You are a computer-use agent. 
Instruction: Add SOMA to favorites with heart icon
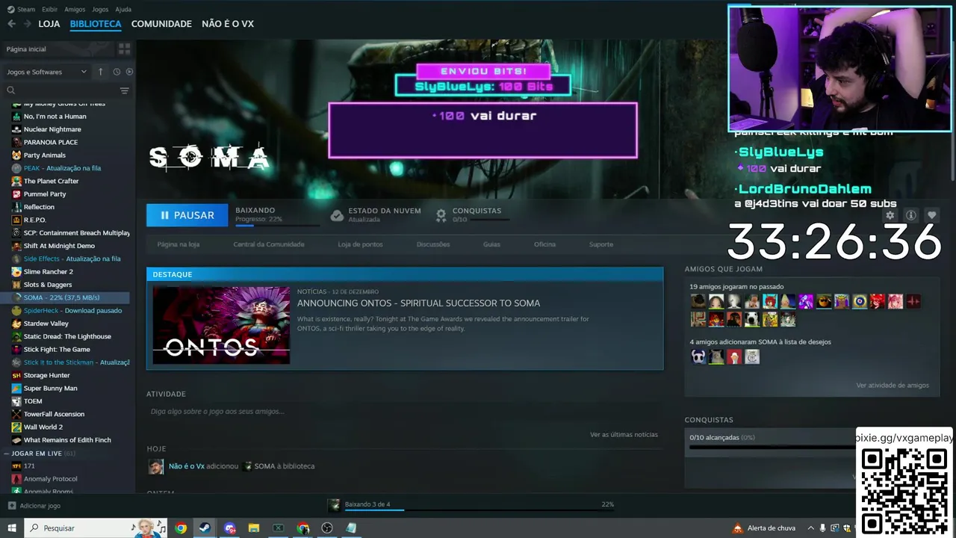coord(932,215)
